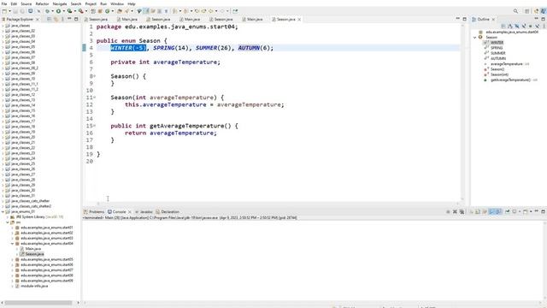Expand the java_classes_cats_shelter project
This screenshot has height=308, width=547.
tap(3, 201)
